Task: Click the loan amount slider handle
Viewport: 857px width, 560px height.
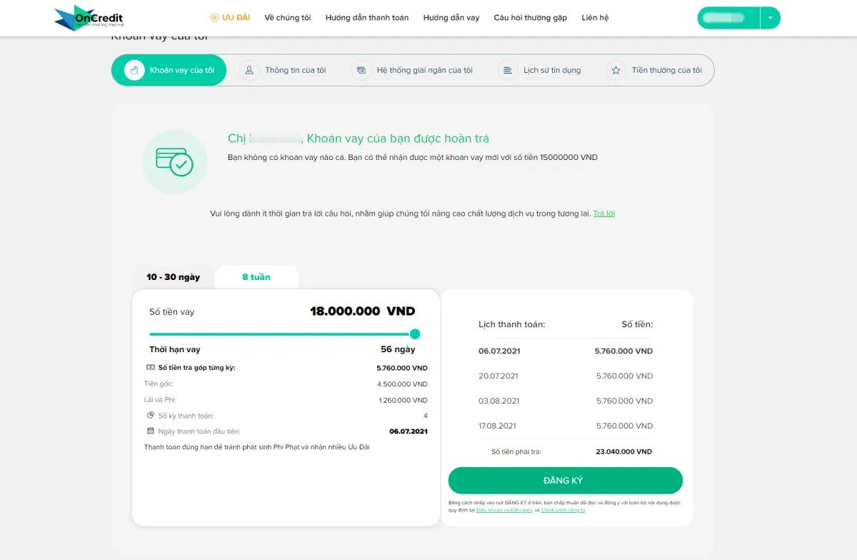Action: tap(415, 334)
